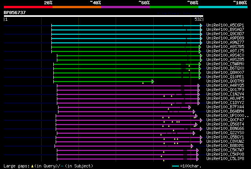Click the yellow gap marker under the B6TQX0 bar

point(189,70)
